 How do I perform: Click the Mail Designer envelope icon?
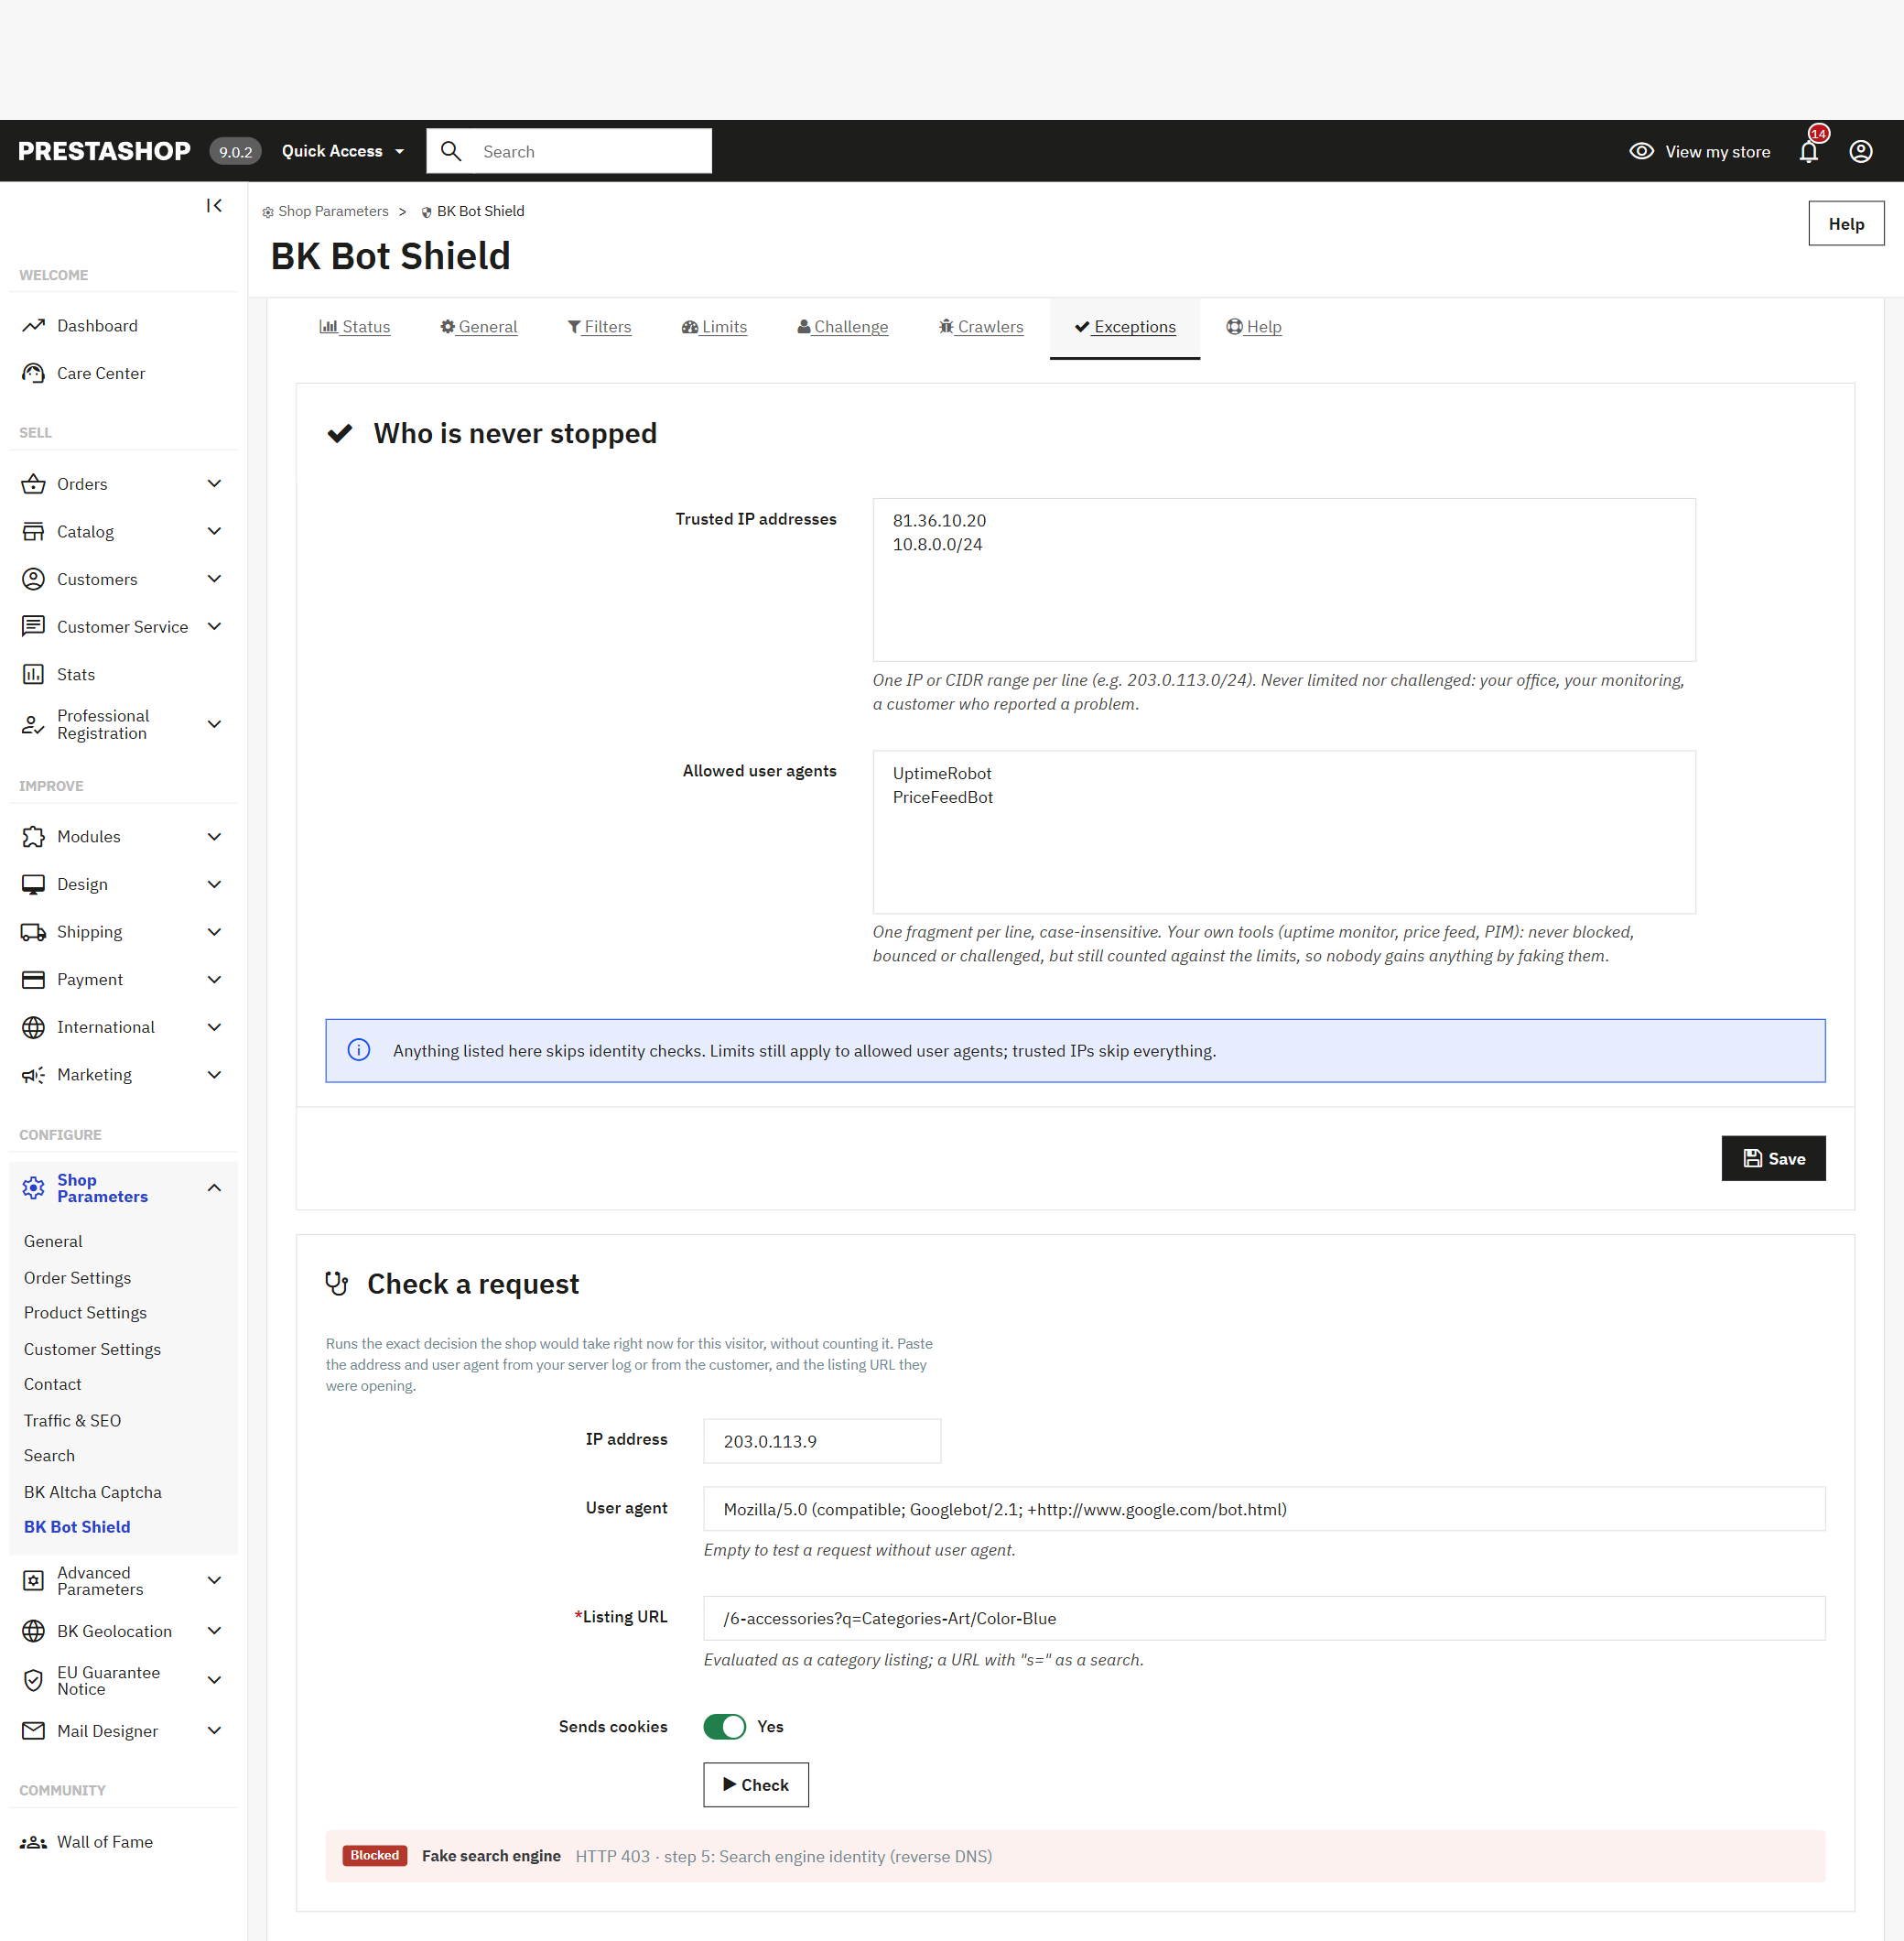(33, 1731)
